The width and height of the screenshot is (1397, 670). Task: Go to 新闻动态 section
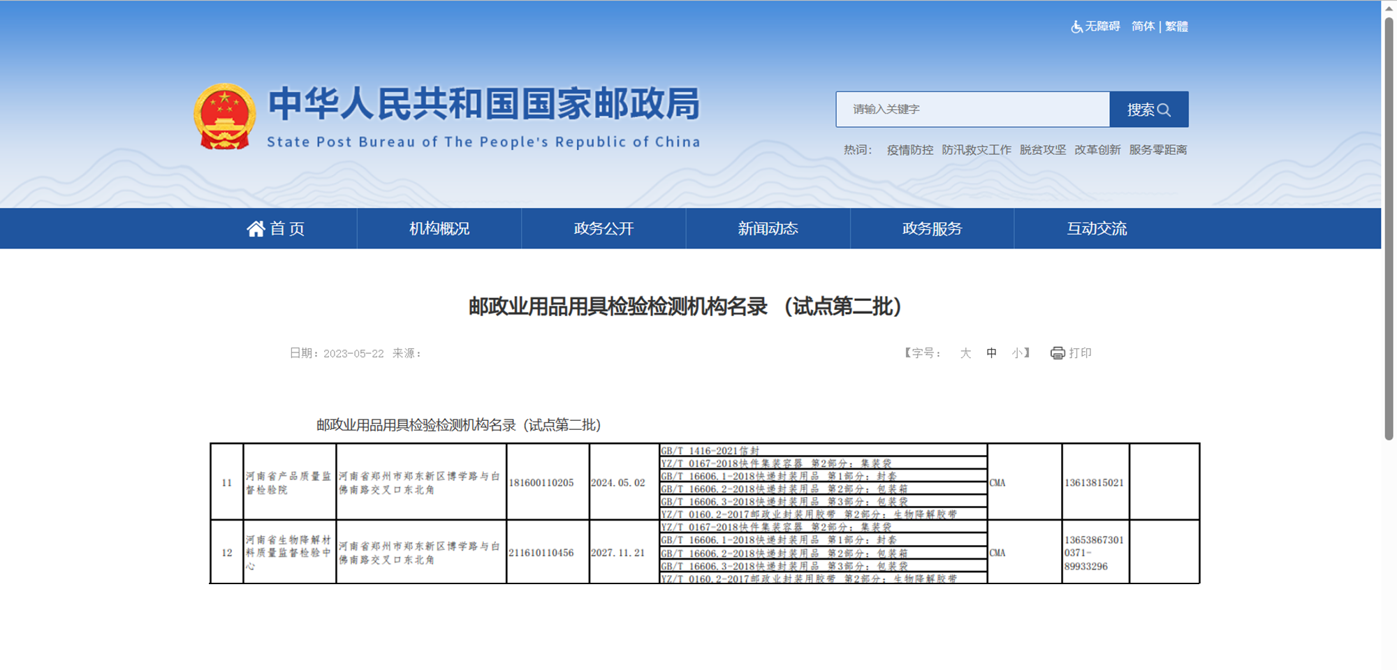pos(768,229)
